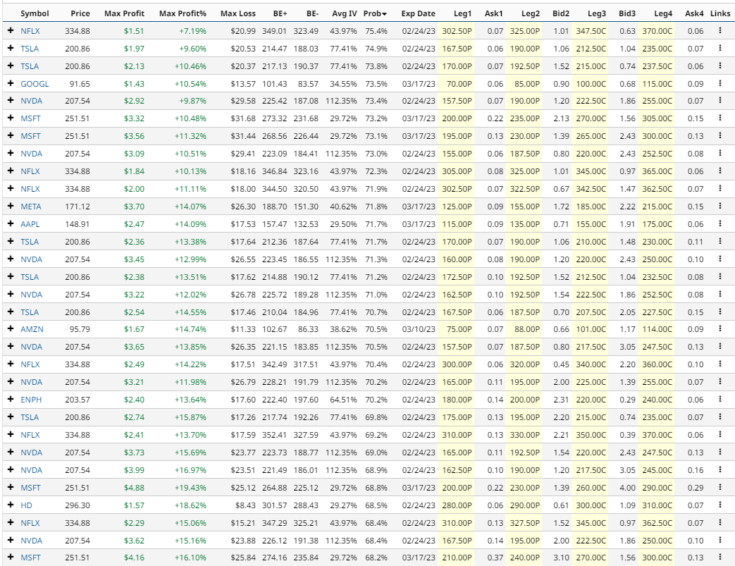Open the AAPL symbol link
This screenshot has width=735, height=566.
(x=30, y=223)
